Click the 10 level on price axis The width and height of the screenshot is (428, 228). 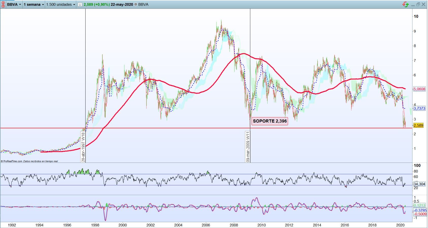pyautogui.click(x=416, y=16)
